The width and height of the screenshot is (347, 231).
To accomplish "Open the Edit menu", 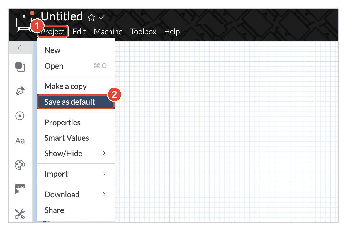I will pos(79,32).
